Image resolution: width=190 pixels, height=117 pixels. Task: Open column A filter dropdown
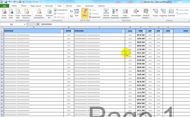tap(62, 31)
